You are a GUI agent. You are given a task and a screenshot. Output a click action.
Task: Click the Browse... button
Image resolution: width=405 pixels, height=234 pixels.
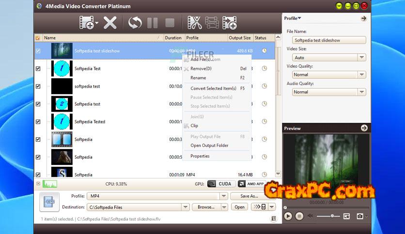click(x=206, y=207)
